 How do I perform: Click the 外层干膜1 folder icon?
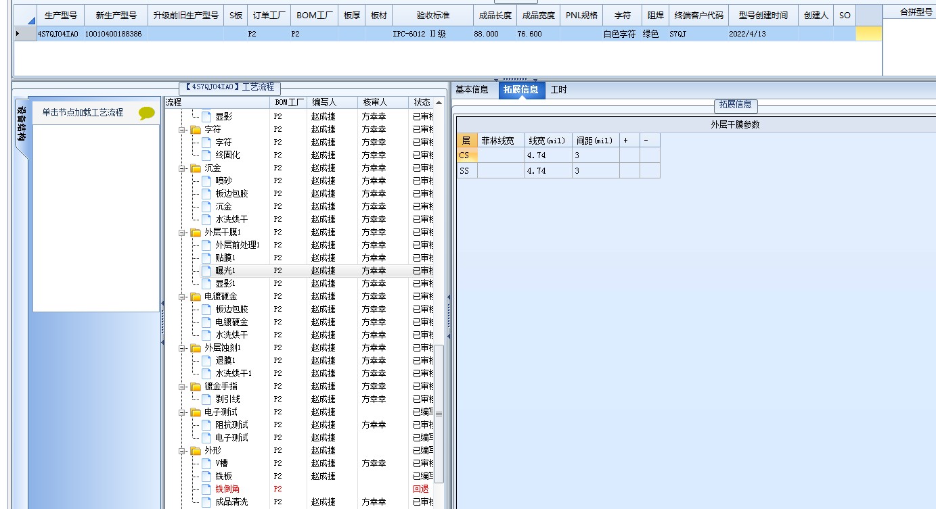(196, 233)
